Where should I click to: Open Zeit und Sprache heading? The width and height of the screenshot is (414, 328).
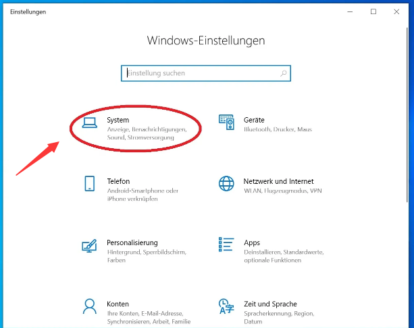270,304
